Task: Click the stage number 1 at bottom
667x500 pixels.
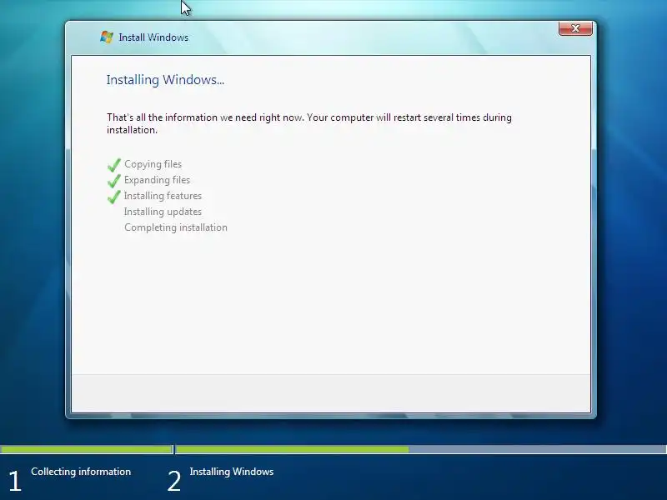Action: tap(15, 482)
